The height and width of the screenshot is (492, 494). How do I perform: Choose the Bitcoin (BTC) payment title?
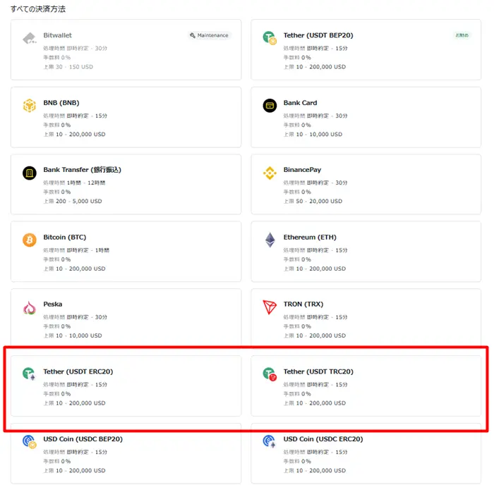[65, 238]
